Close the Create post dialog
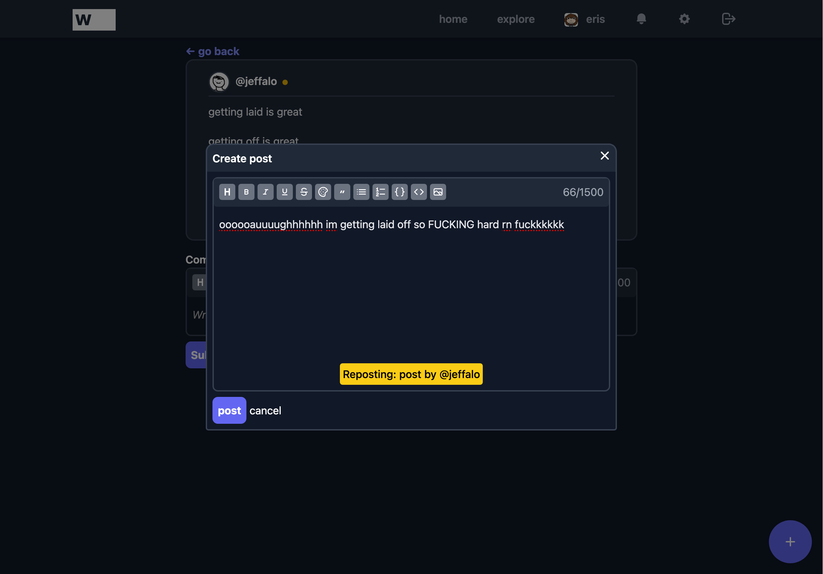823x574 pixels. click(x=604, y=156)
